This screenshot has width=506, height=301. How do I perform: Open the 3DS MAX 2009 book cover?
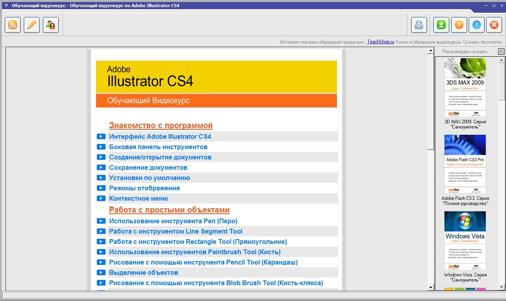[465, 88]
